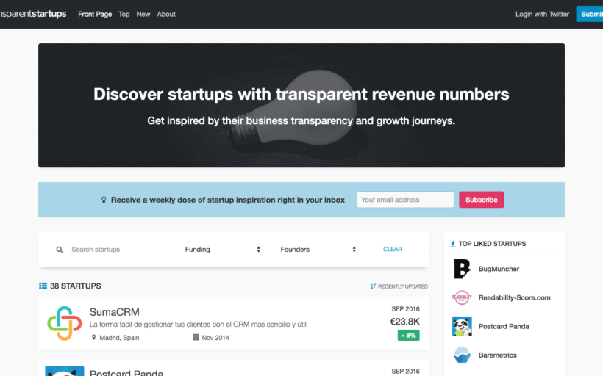Viewport: 603px width, 376px height.
Task: Open the About nav item
Action: [x=166, y=14]
